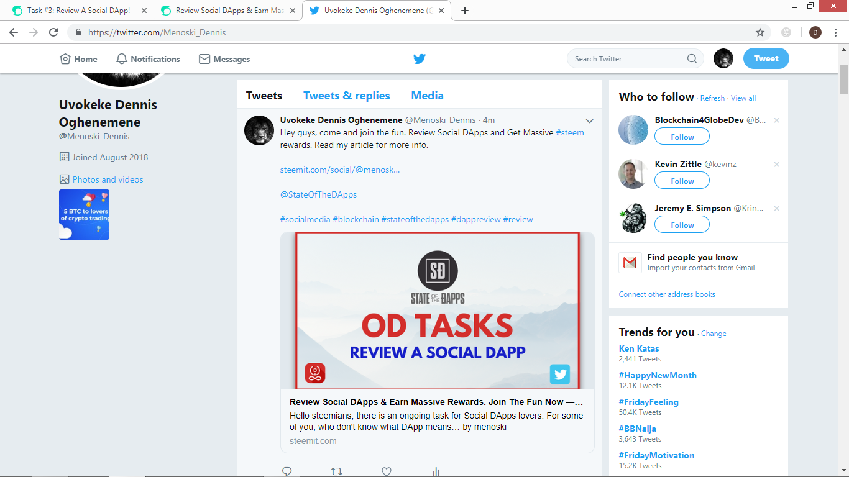Bookmark this page with star icon

(x=760, y=32)
